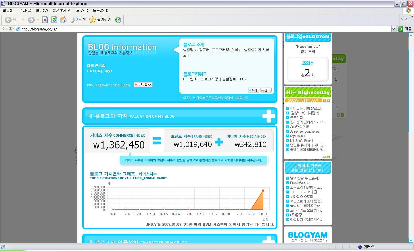Click the 신고 report button
414x251 pixels.
266,90
